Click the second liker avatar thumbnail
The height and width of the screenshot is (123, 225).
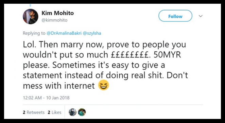click(82, 112)
